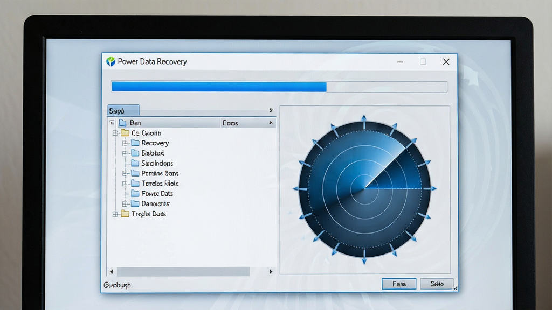The height and width of the screenshot is (310, 552).
Task: Click the folder icon beside Temeloc Mole
Action: (x=135, y=183)
